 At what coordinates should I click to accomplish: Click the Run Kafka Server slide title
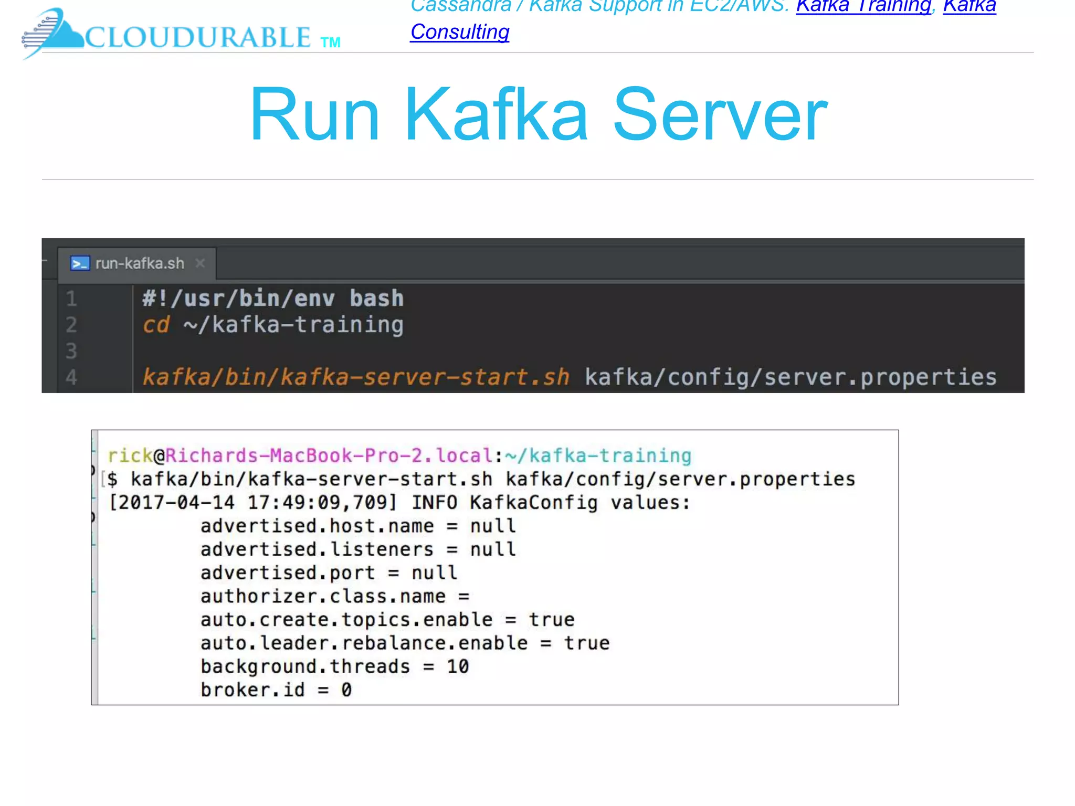[538, 114]
